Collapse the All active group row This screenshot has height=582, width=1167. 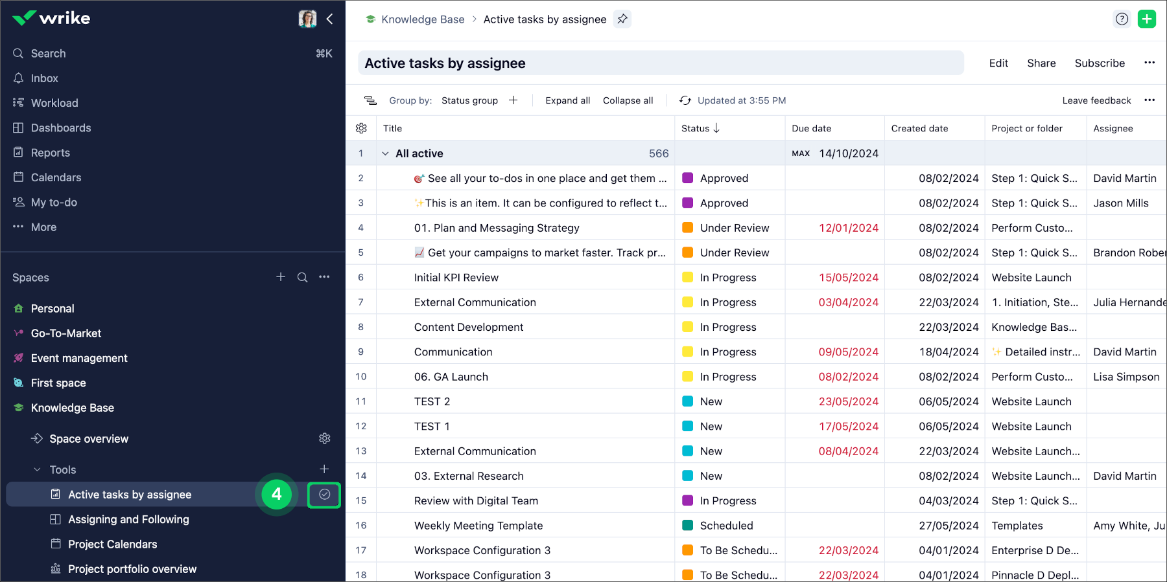385,153
